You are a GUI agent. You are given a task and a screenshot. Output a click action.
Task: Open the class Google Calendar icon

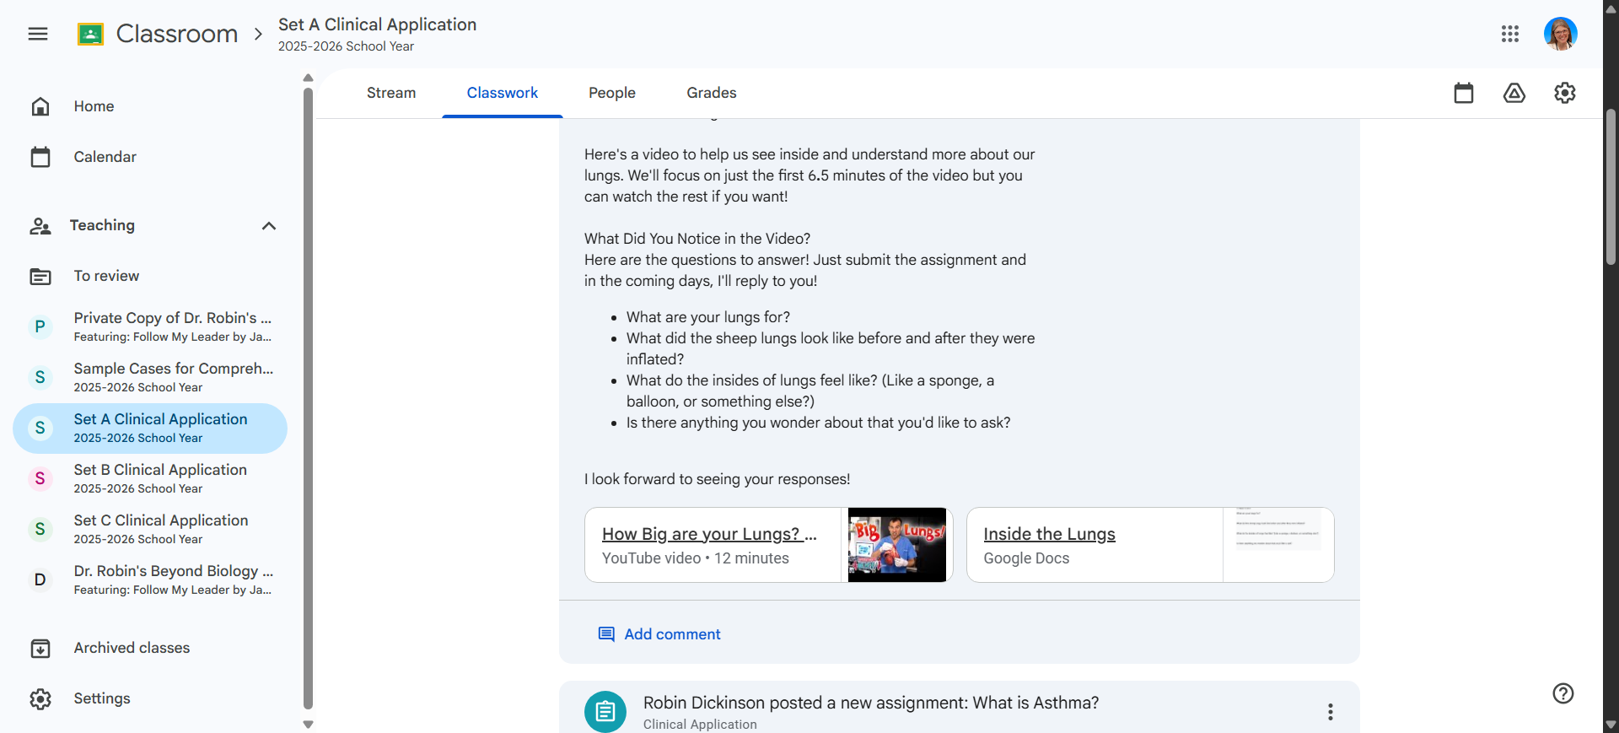coord(1464,93)
